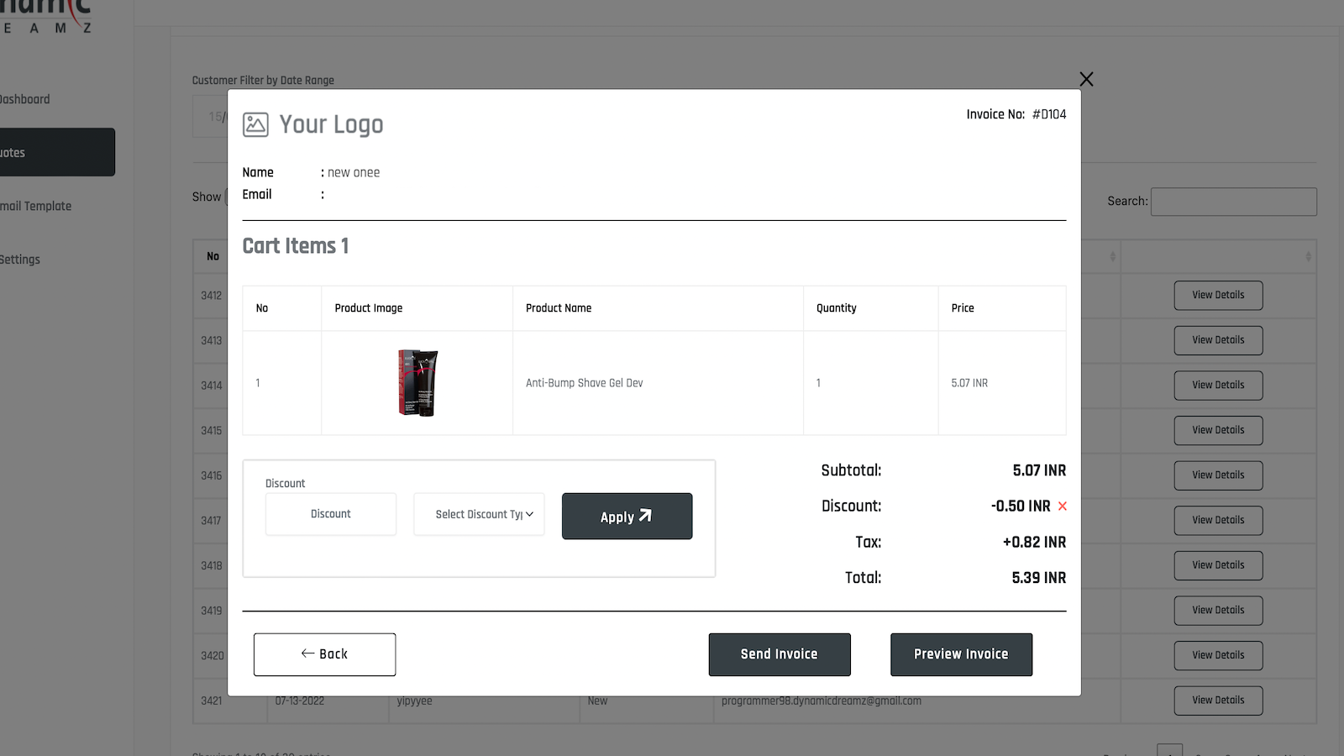Click the Send Invoice button
Image resolution: width=1344 pixels, height=756 pixels.
(x=779, y=654)
